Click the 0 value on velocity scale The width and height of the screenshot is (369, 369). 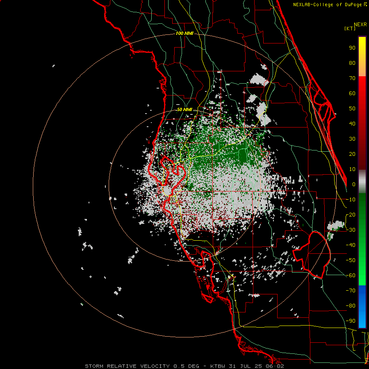[354, 184]
